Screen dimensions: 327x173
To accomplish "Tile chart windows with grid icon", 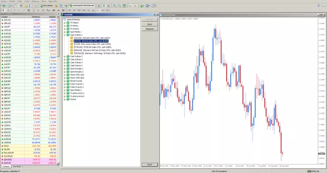I will tap(124, 5).
